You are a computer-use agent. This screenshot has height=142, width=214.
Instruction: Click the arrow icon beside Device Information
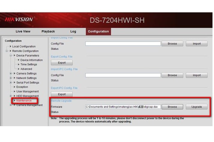point(19,60)
